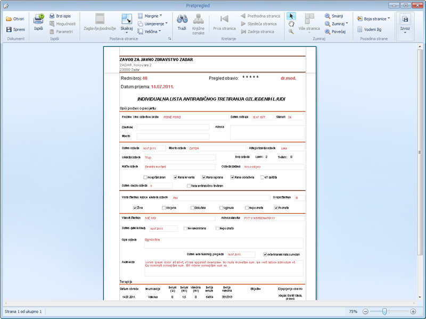
Task: Click the 'Datum prijema' date 14.07.2011.
Action: (x=162, y=87)
